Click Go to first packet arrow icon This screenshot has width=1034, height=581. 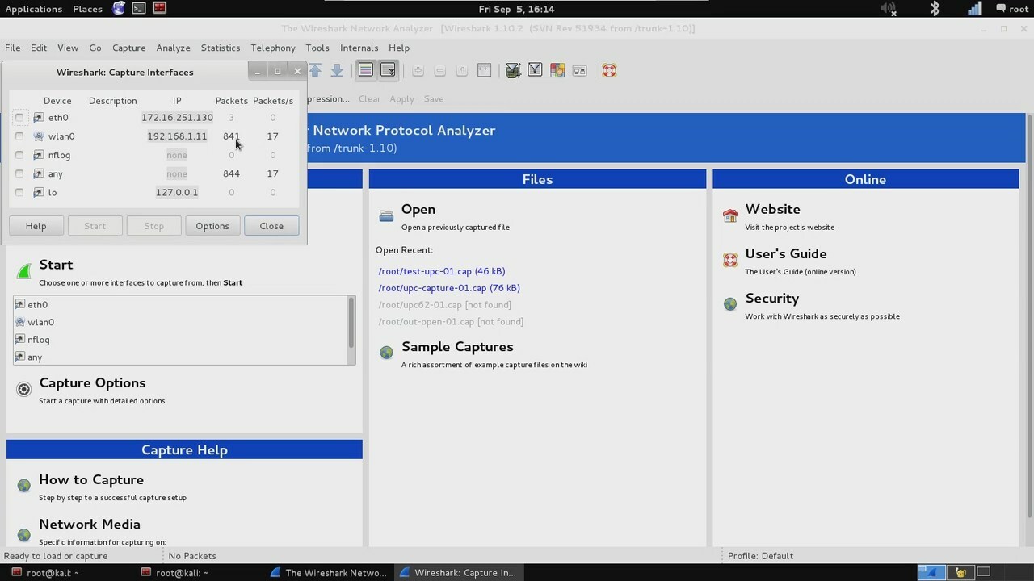pyautogui.click(x=315, y=71)
